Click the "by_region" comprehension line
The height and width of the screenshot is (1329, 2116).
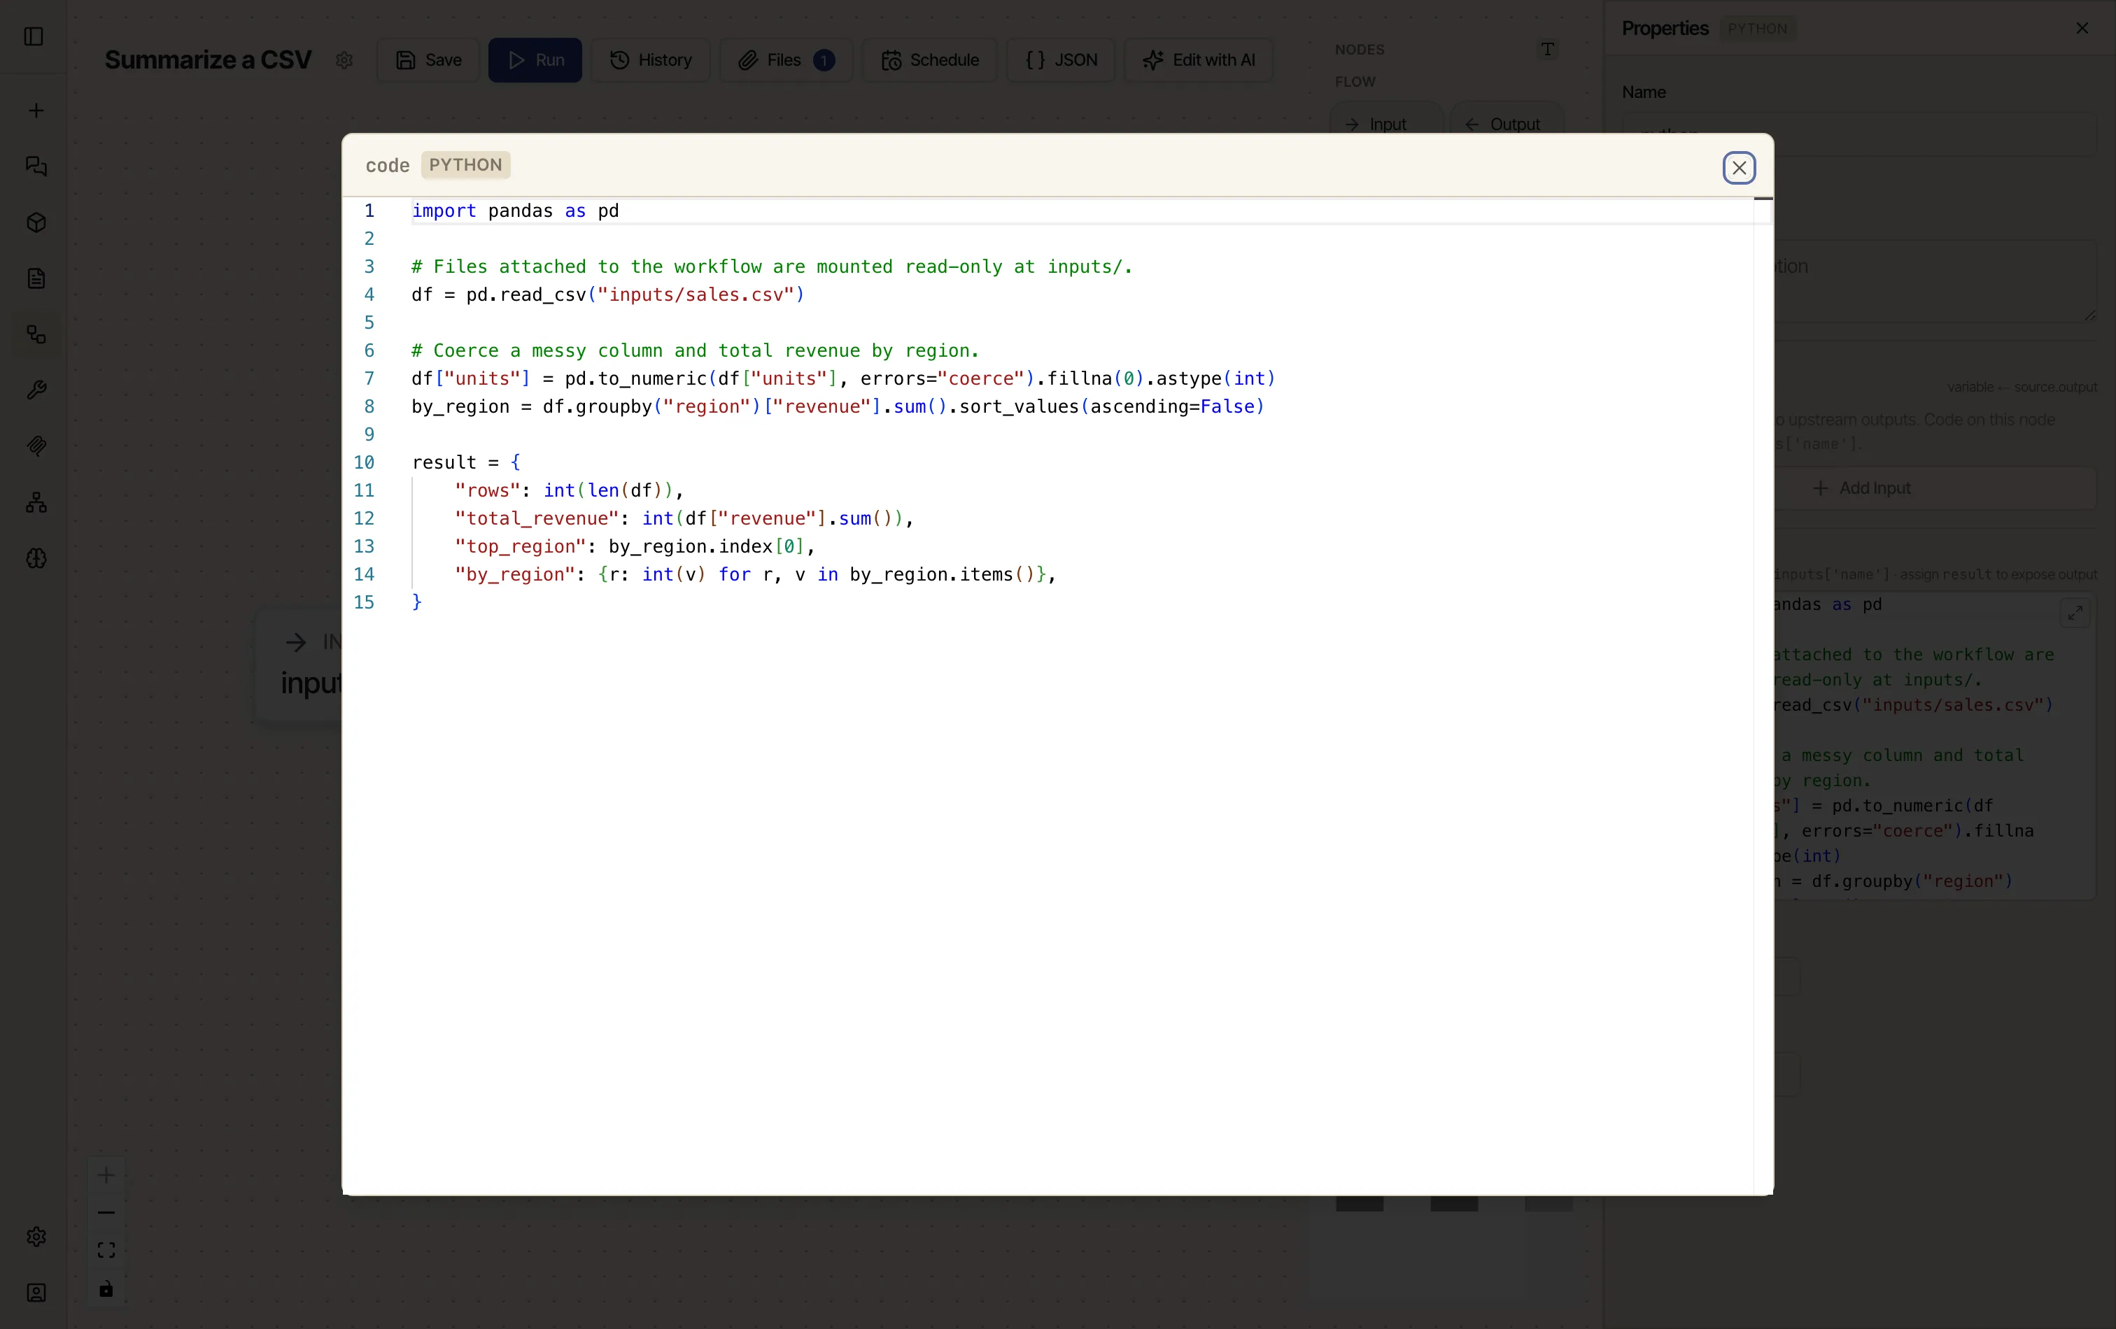tap(755, 574)
